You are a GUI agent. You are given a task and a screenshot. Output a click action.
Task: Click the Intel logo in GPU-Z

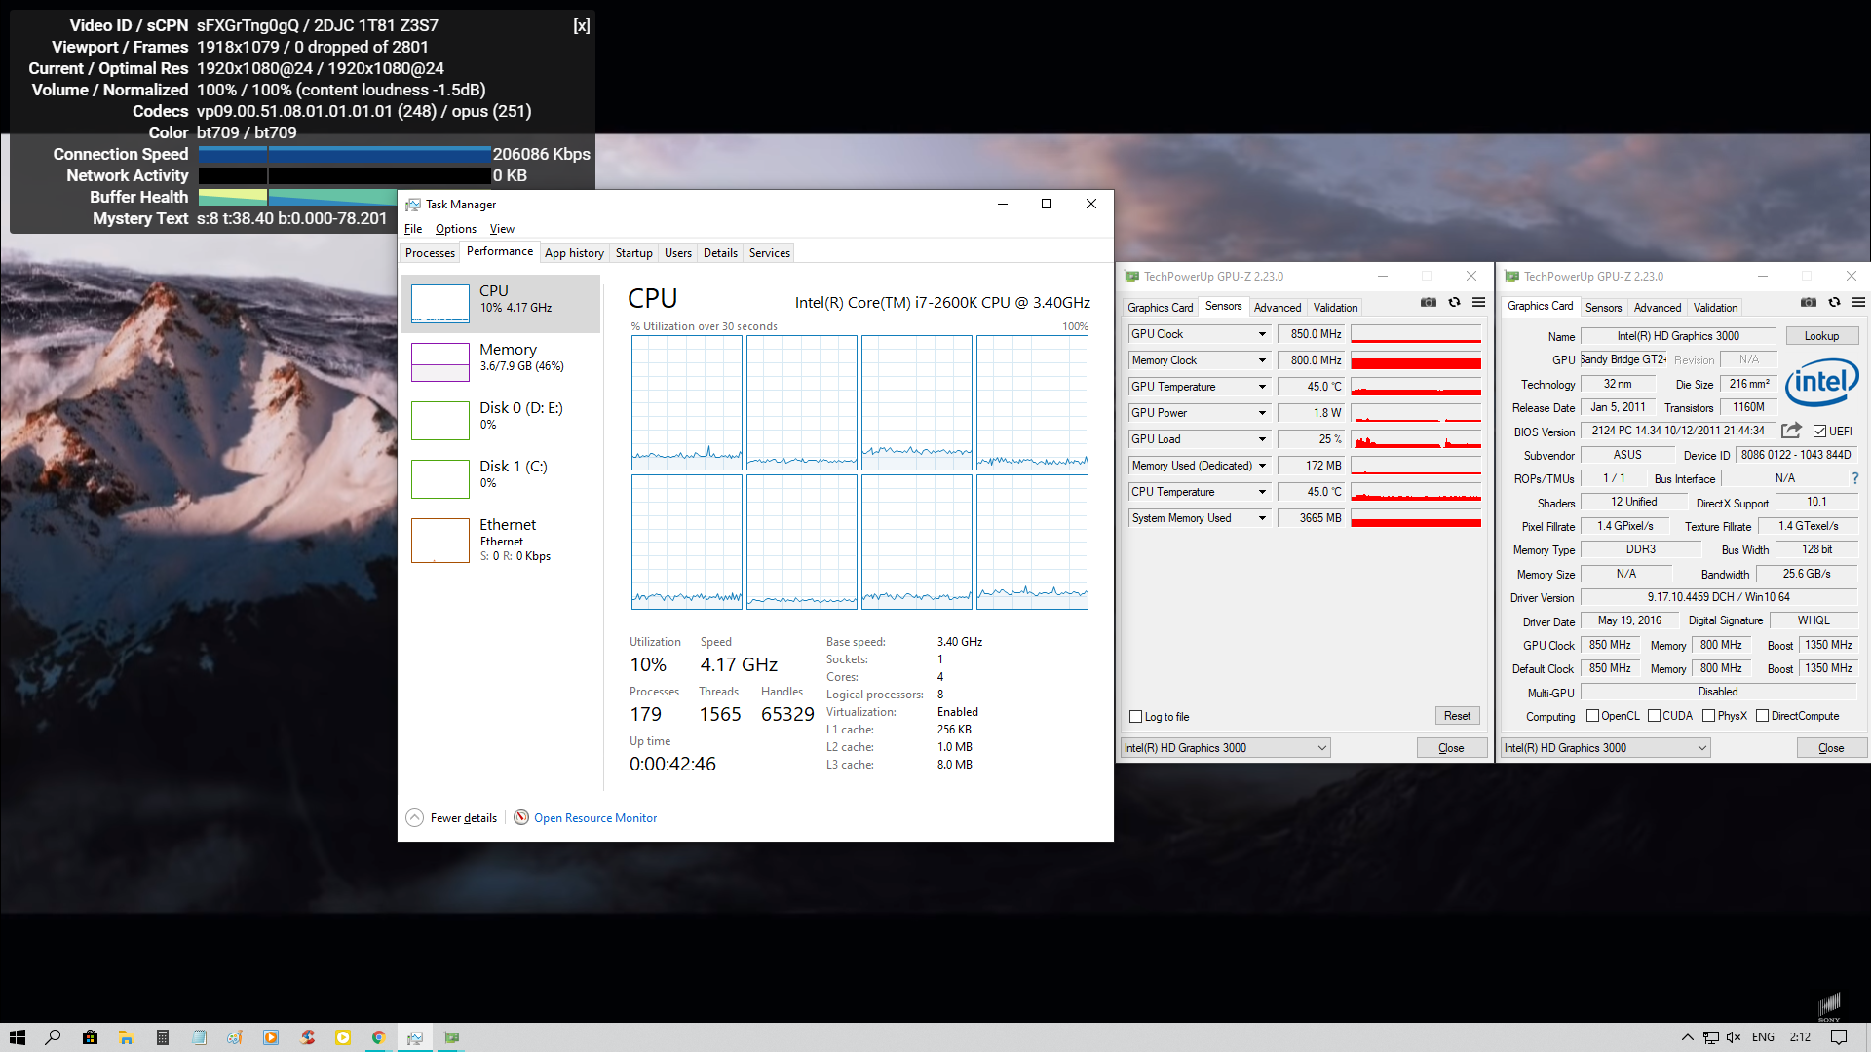pos(1821,383)
